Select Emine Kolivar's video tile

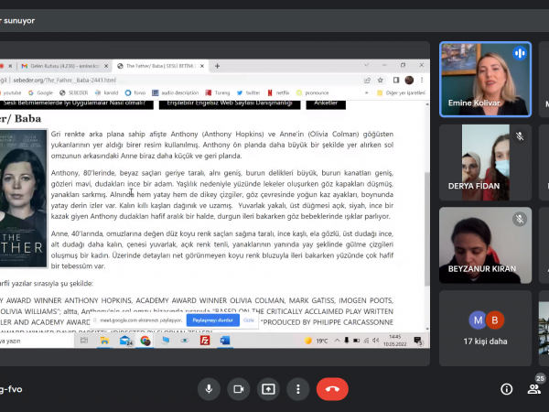click(x=485, y=79)
